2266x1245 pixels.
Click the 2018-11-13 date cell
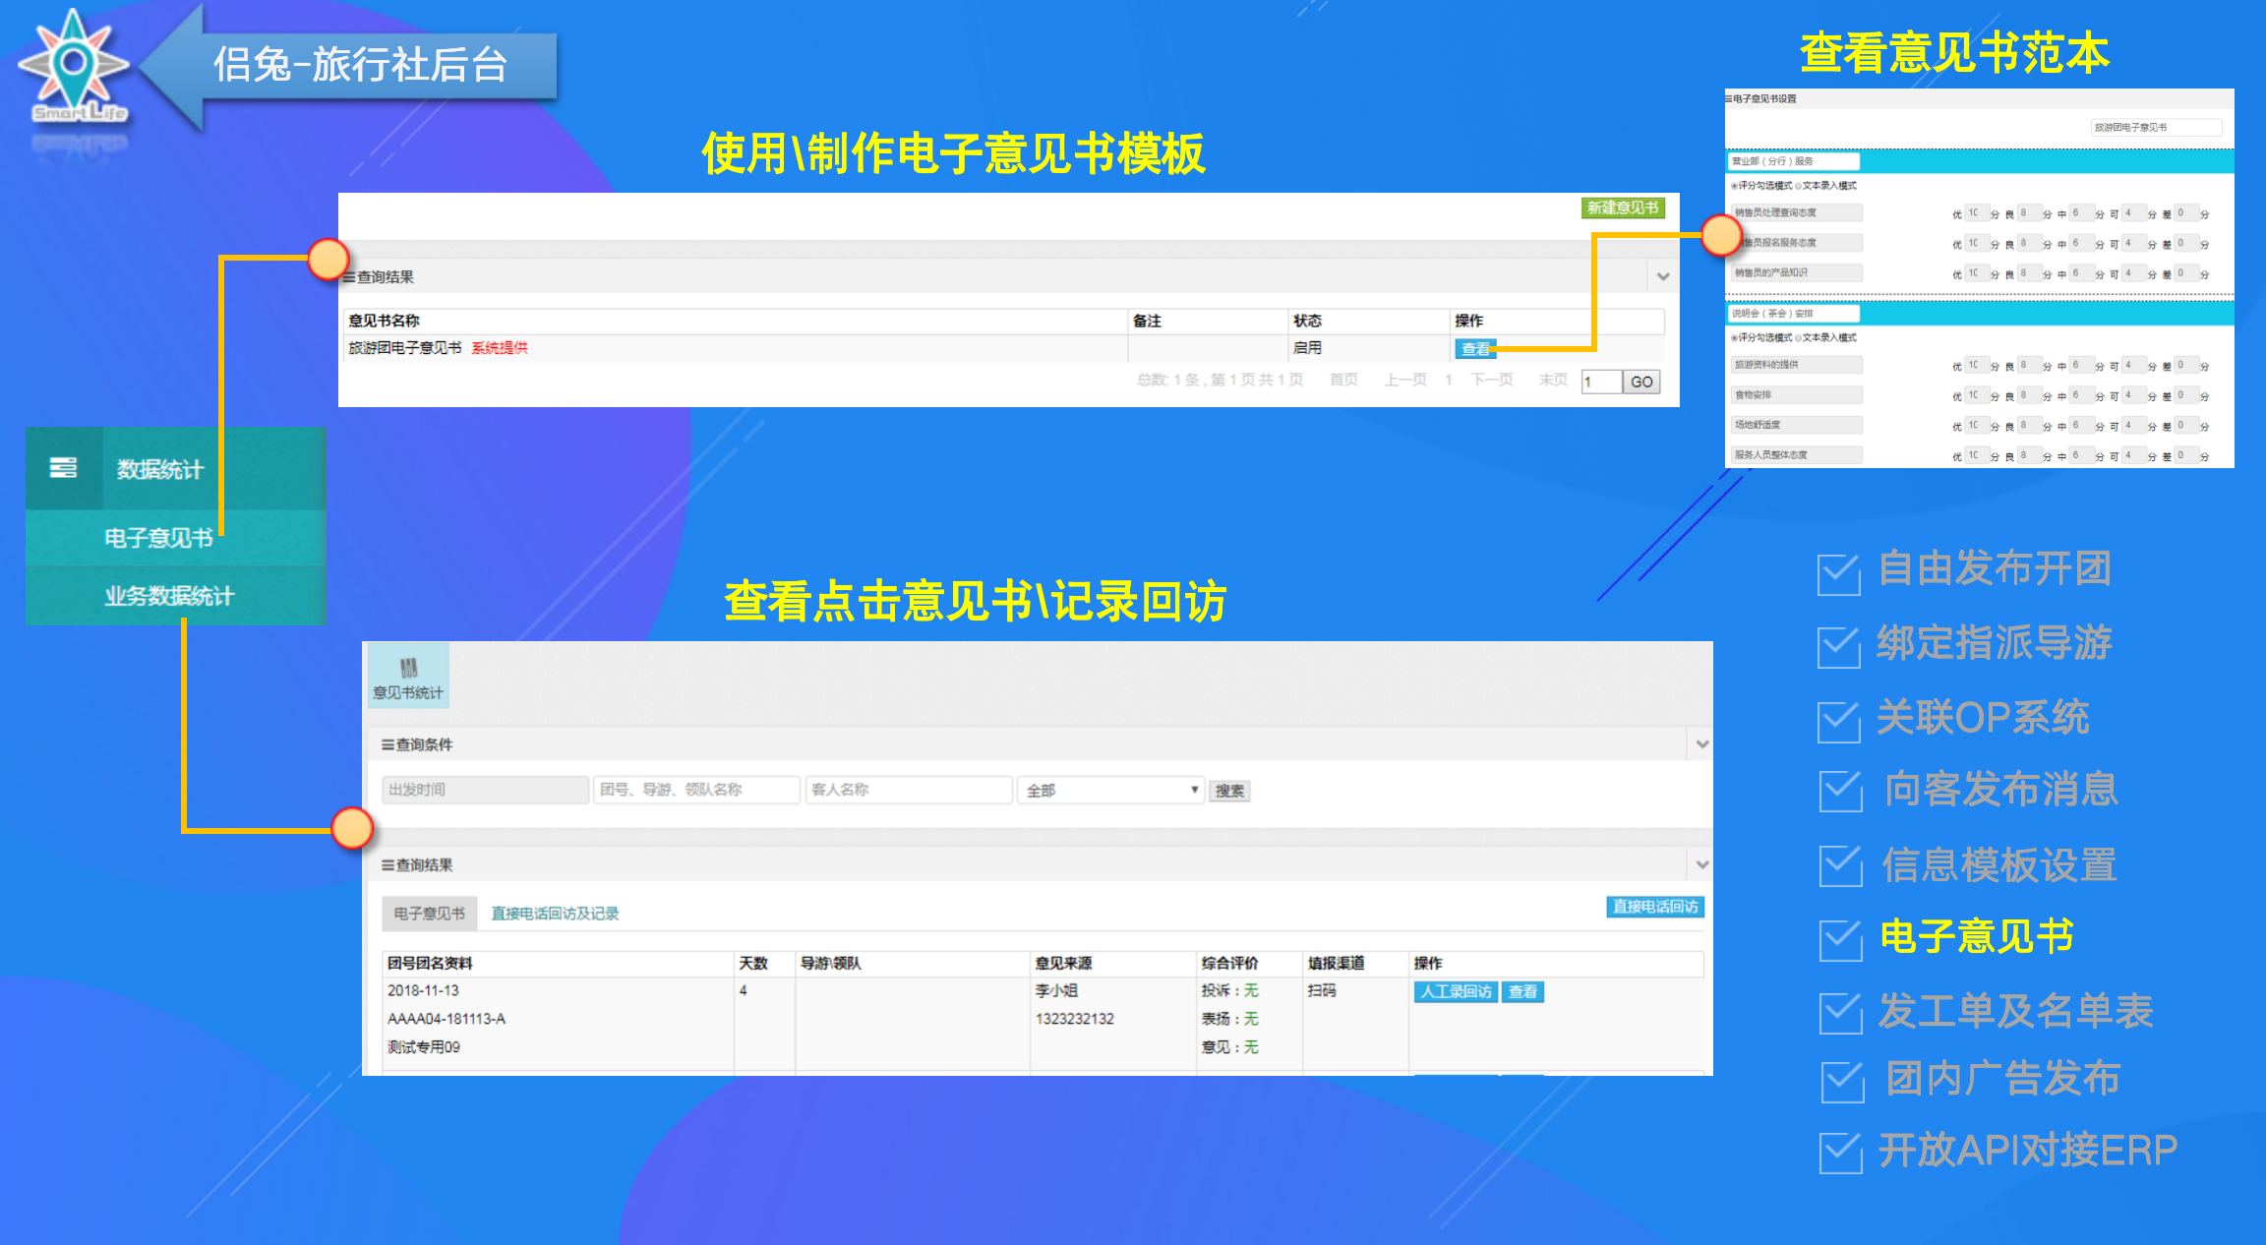coord(423,990)
